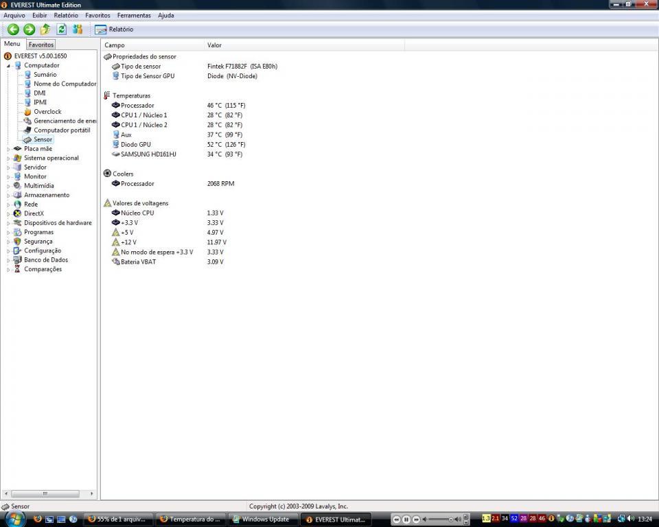Select the Tipo de sensor row
The width and height of the screenshot is (659, 527).
coord(194,67)
